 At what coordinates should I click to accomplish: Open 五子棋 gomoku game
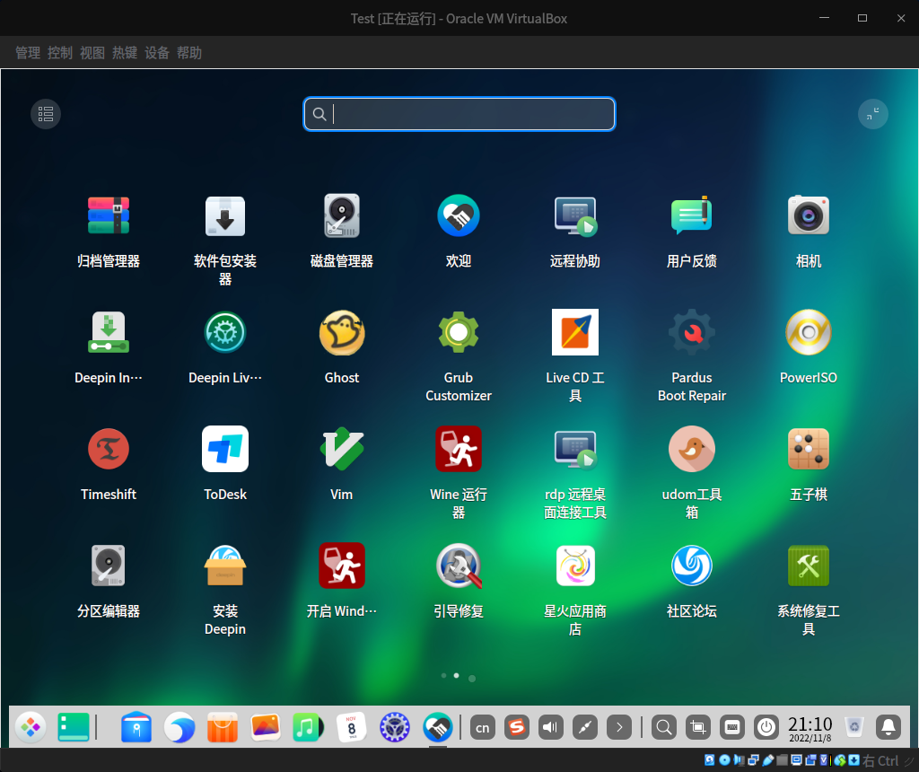point(809,449)
